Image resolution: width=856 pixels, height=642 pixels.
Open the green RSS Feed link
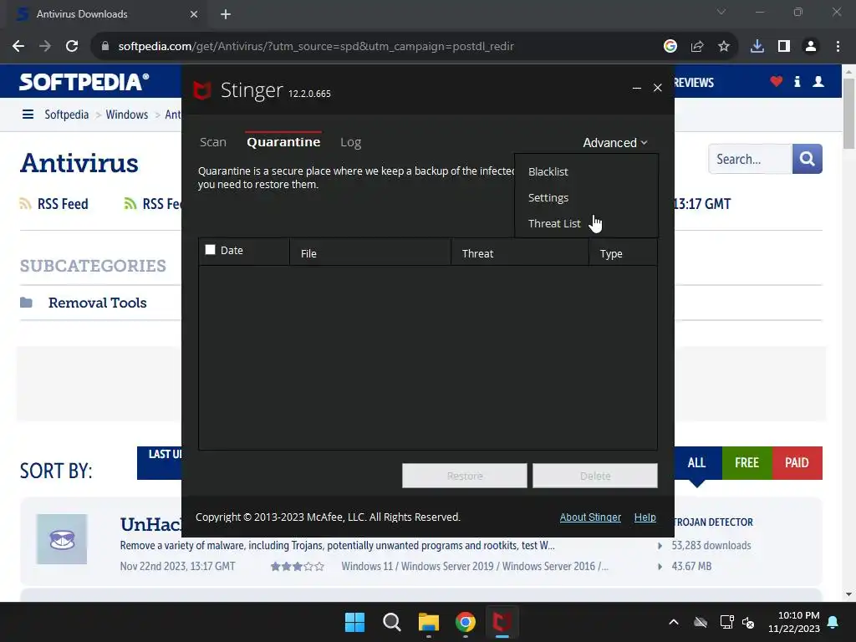153,204
